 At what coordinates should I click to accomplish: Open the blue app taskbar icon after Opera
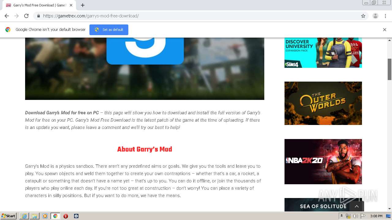pyautogui.click(x=76, y=216)
